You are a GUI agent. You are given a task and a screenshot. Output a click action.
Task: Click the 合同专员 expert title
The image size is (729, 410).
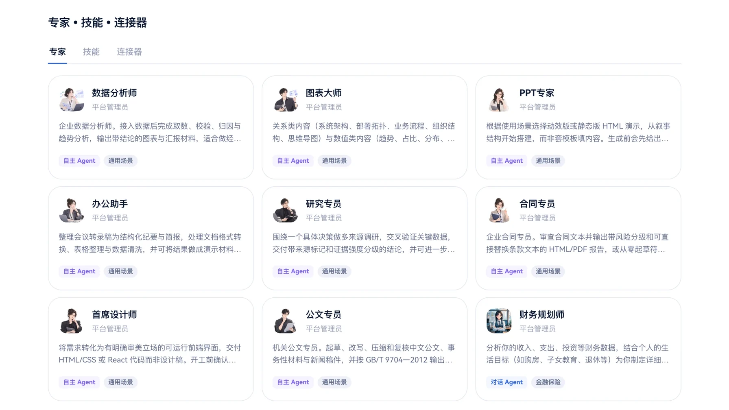[537, 204]
